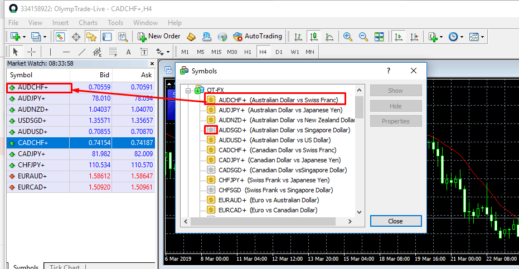This screenshot has width=519, height=269.
Task: Select the horizontal line drawing tool
Action: click(66, 52)
